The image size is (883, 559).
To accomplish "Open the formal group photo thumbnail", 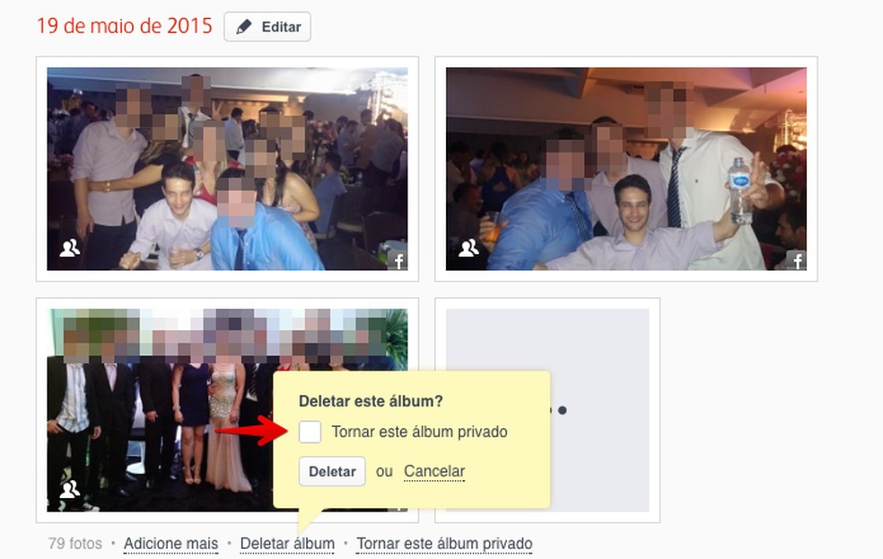I will 160,410.
